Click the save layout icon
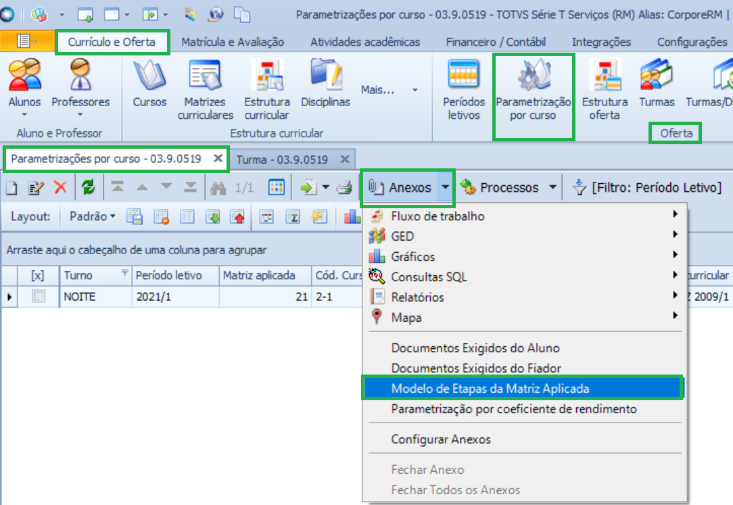This screenshot has width=733, height=505. [135, 217]
